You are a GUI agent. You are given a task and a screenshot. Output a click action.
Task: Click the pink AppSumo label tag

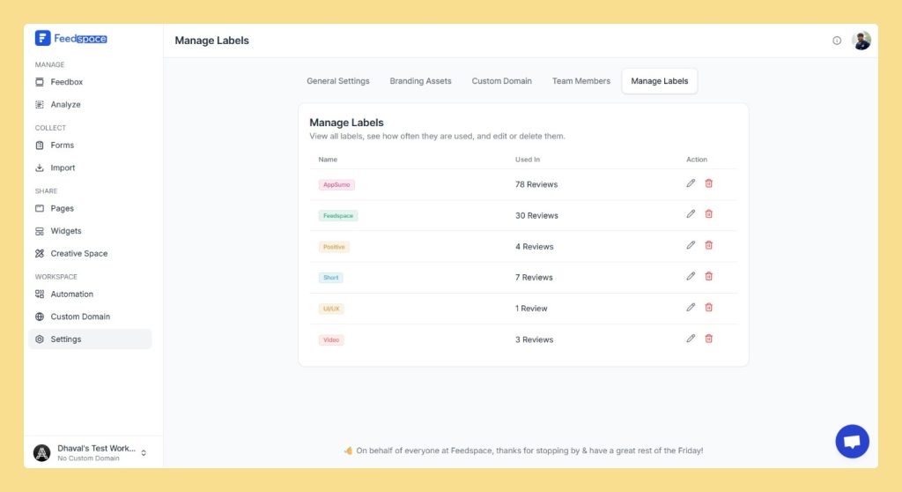(336, 185)
